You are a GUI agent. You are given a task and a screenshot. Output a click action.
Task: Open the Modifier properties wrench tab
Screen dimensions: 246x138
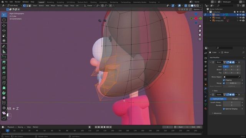206,89
